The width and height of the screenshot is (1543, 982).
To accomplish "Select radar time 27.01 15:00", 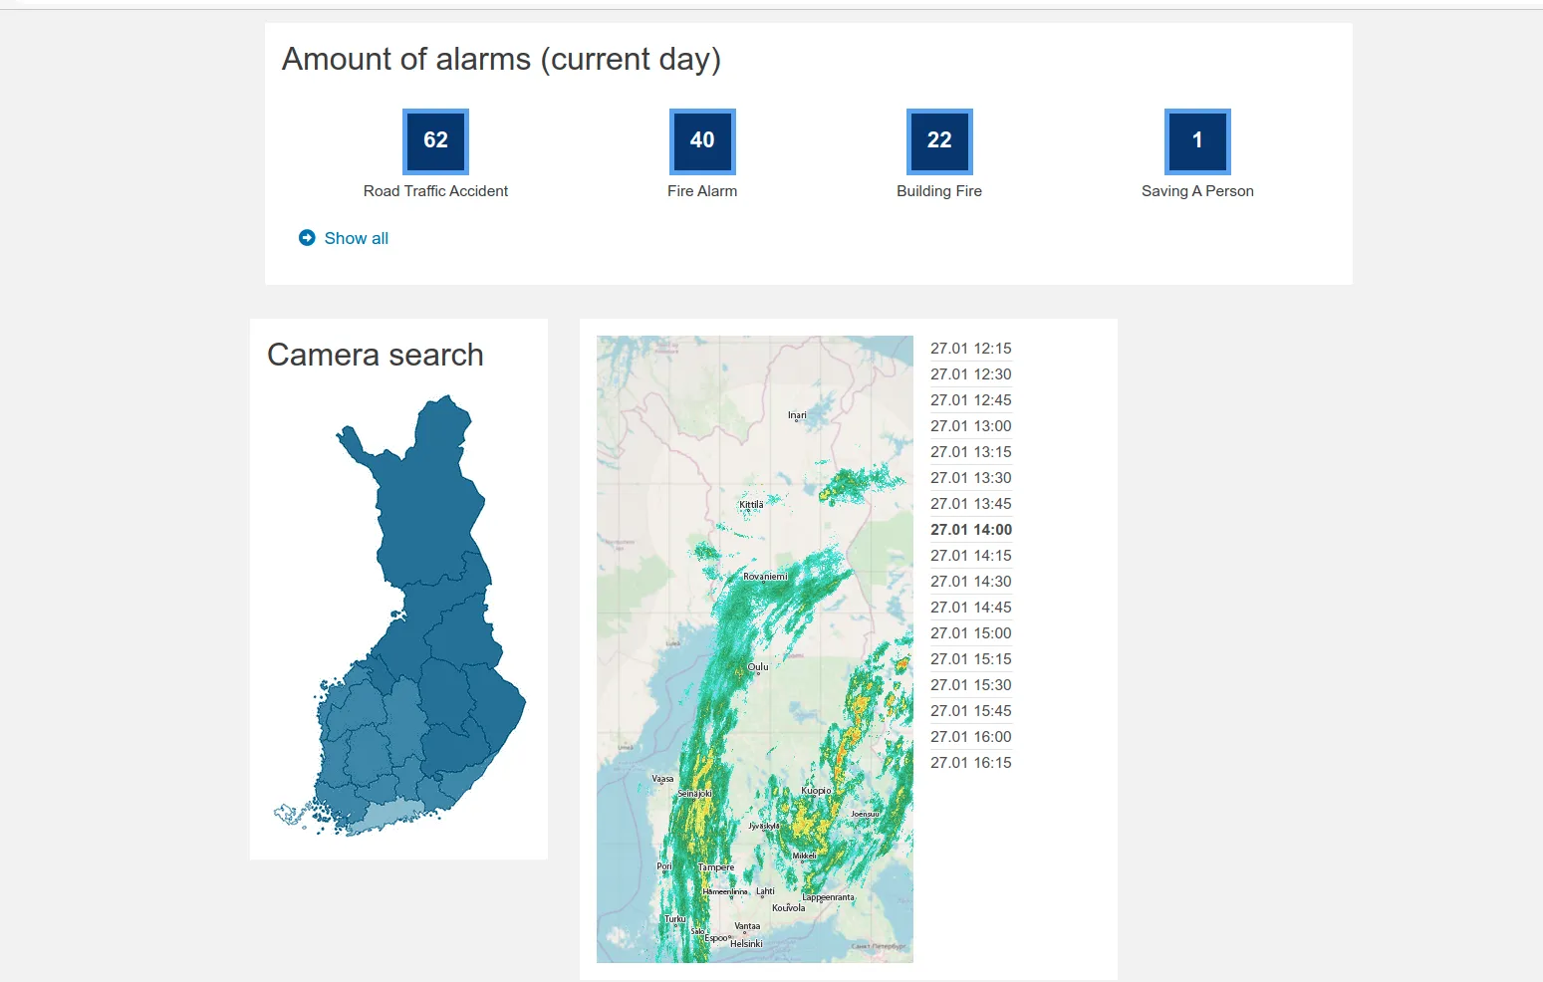I will (971, 633).
